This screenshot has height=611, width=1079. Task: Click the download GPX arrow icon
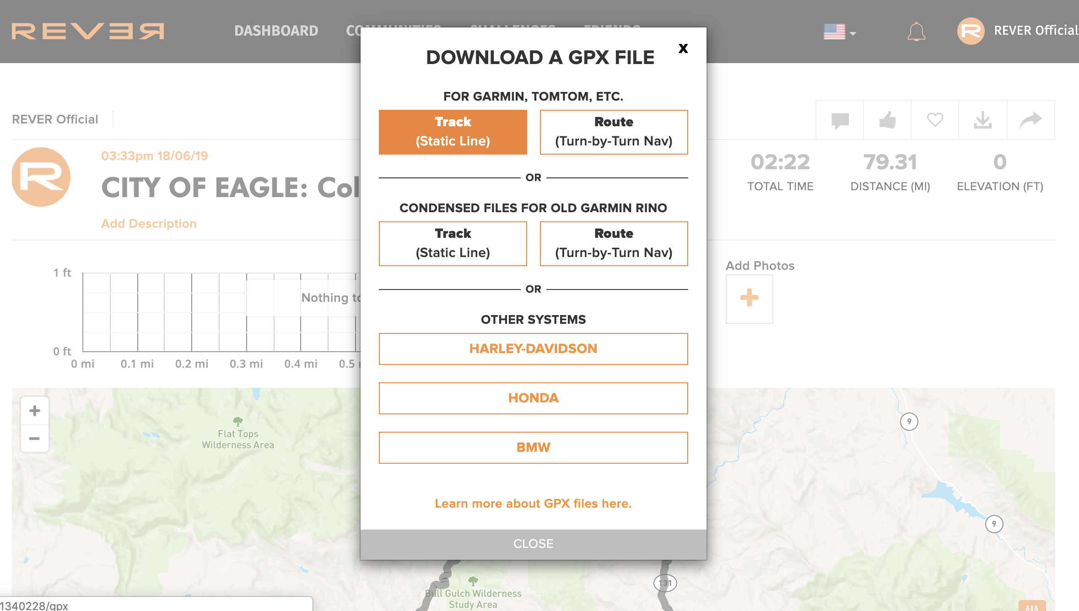(983, 120)
